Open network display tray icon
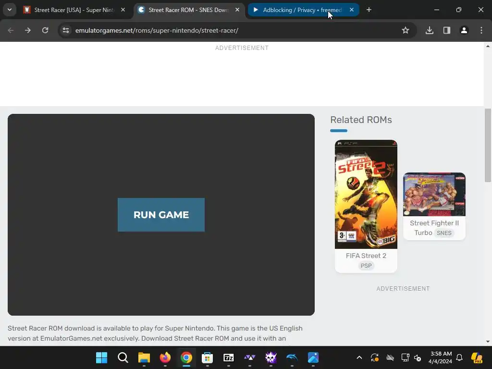 coord(405,357)
